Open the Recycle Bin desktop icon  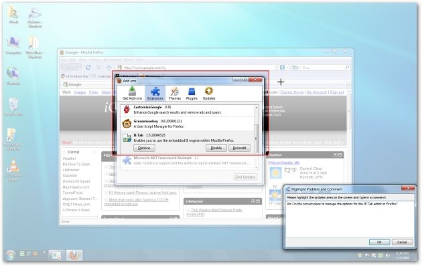point(13,107)
